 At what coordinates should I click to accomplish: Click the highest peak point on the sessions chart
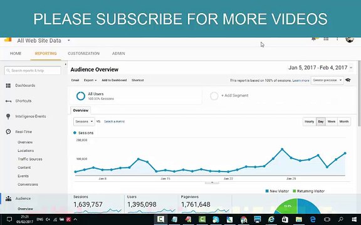point(282,149)
